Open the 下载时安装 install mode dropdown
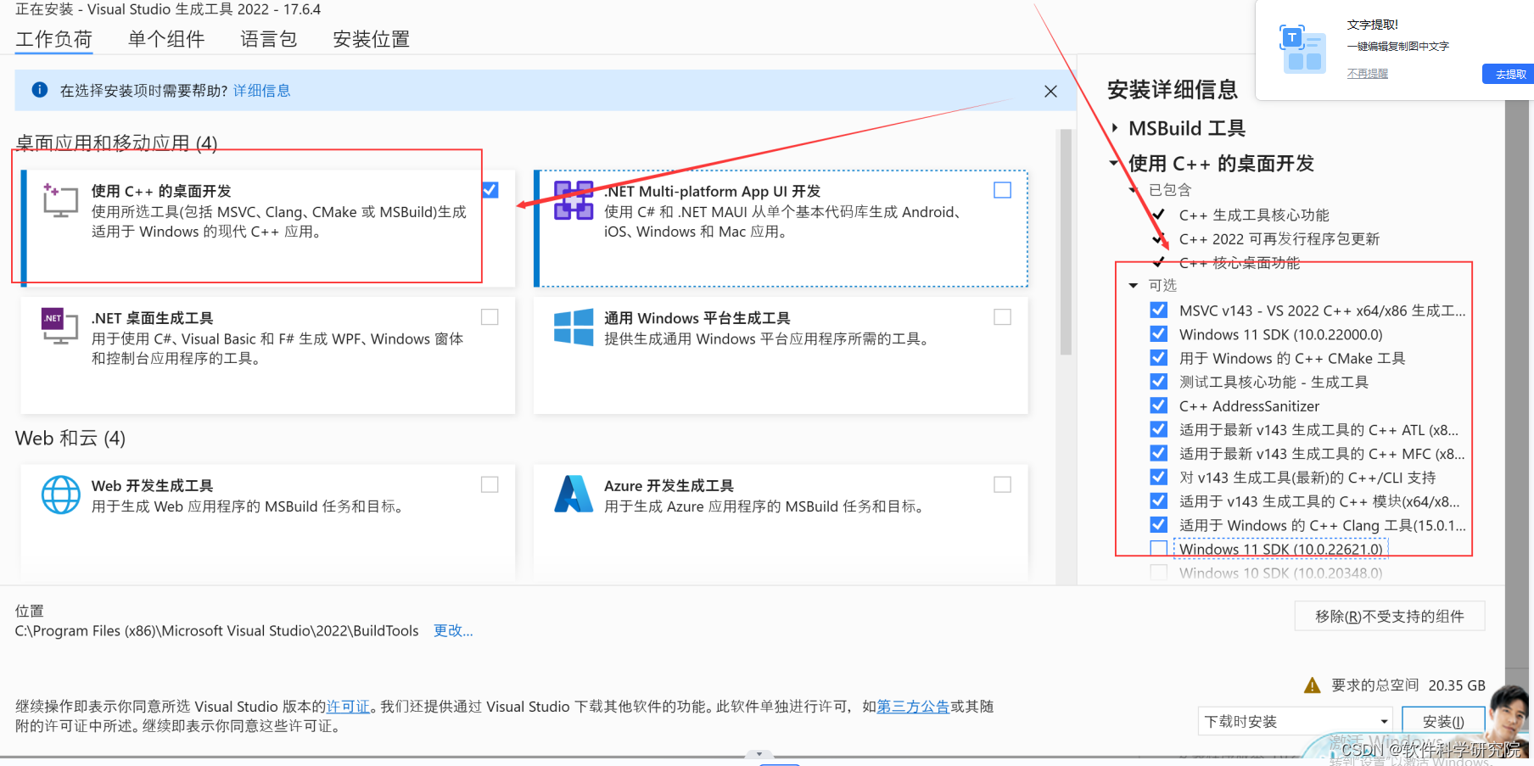The height and width of the screenshot is (766, 1534). 1295,721
